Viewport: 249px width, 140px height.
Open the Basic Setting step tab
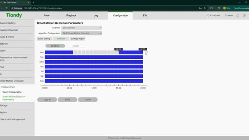point(44,38)
